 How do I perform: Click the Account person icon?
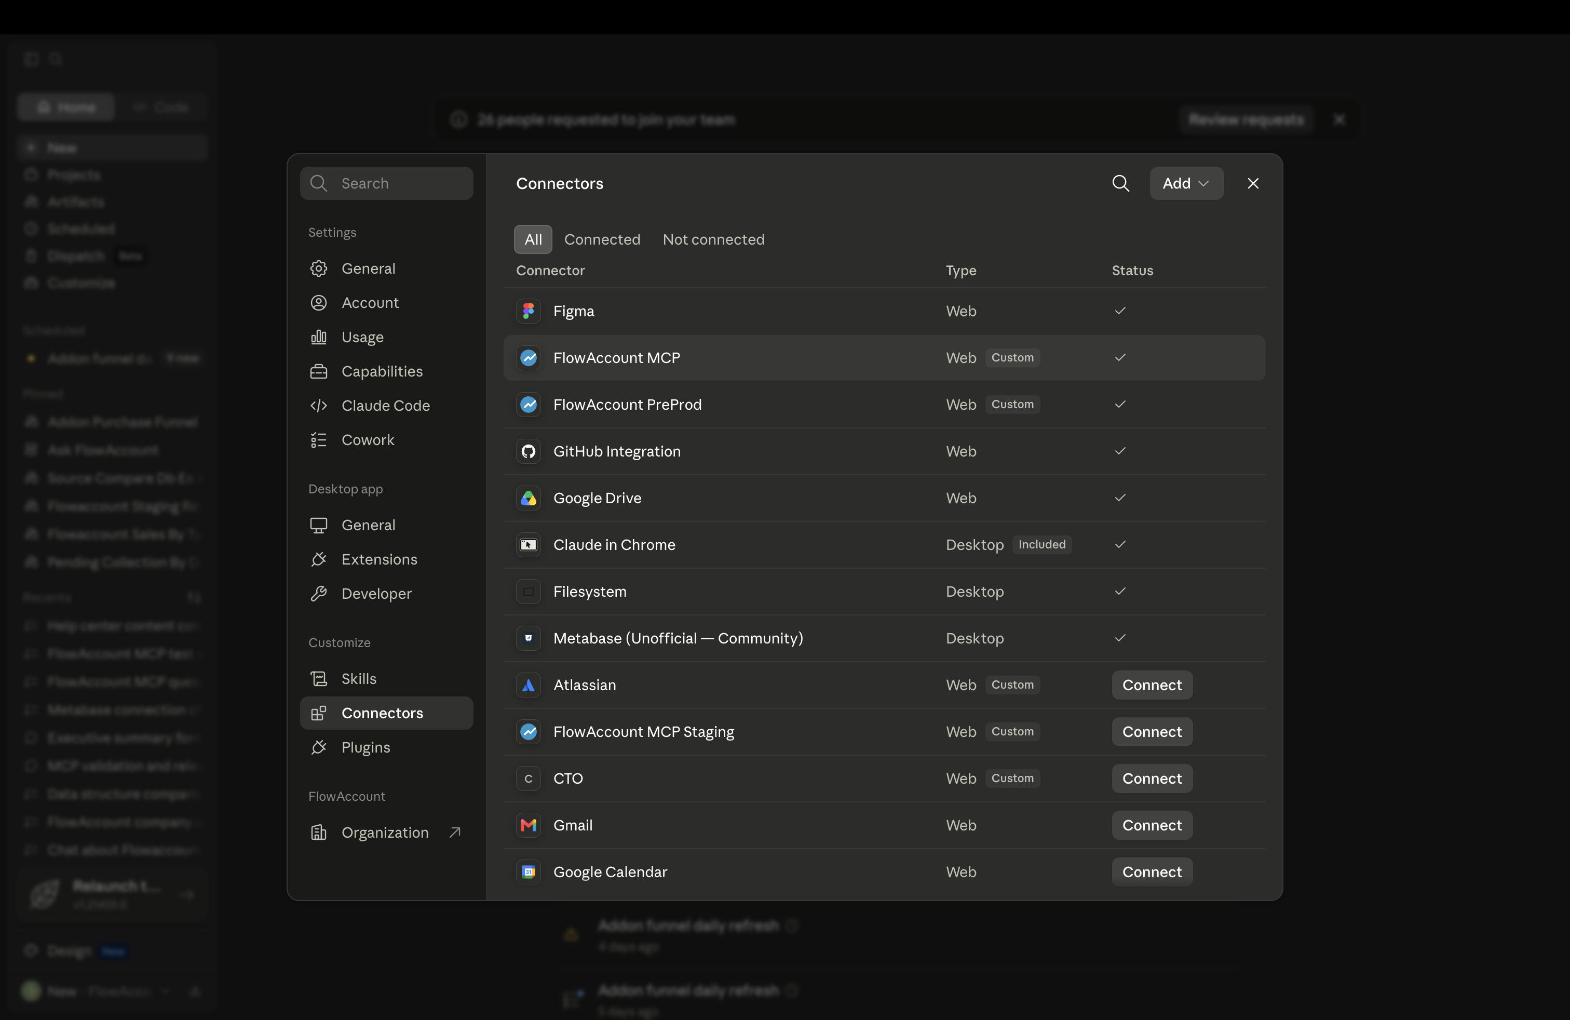tap(319, 303)
